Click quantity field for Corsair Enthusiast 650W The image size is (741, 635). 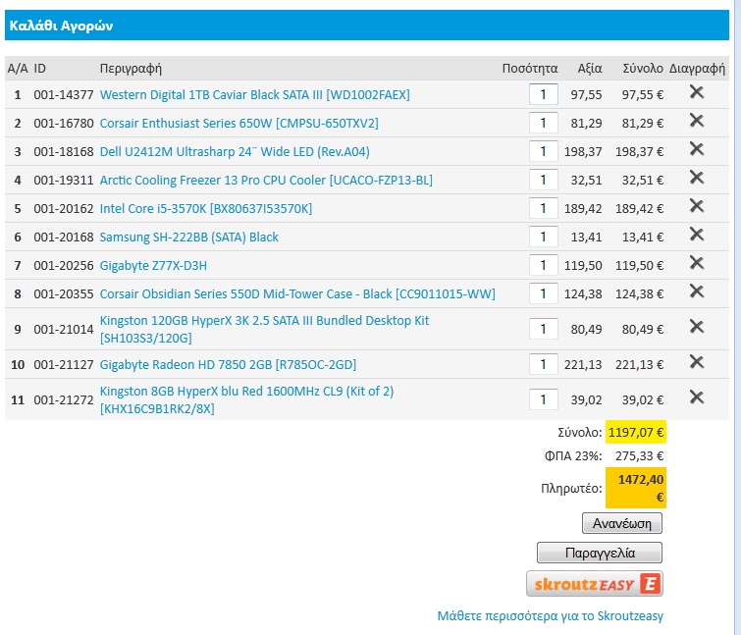pyautogui.click(x=543, y=123)
